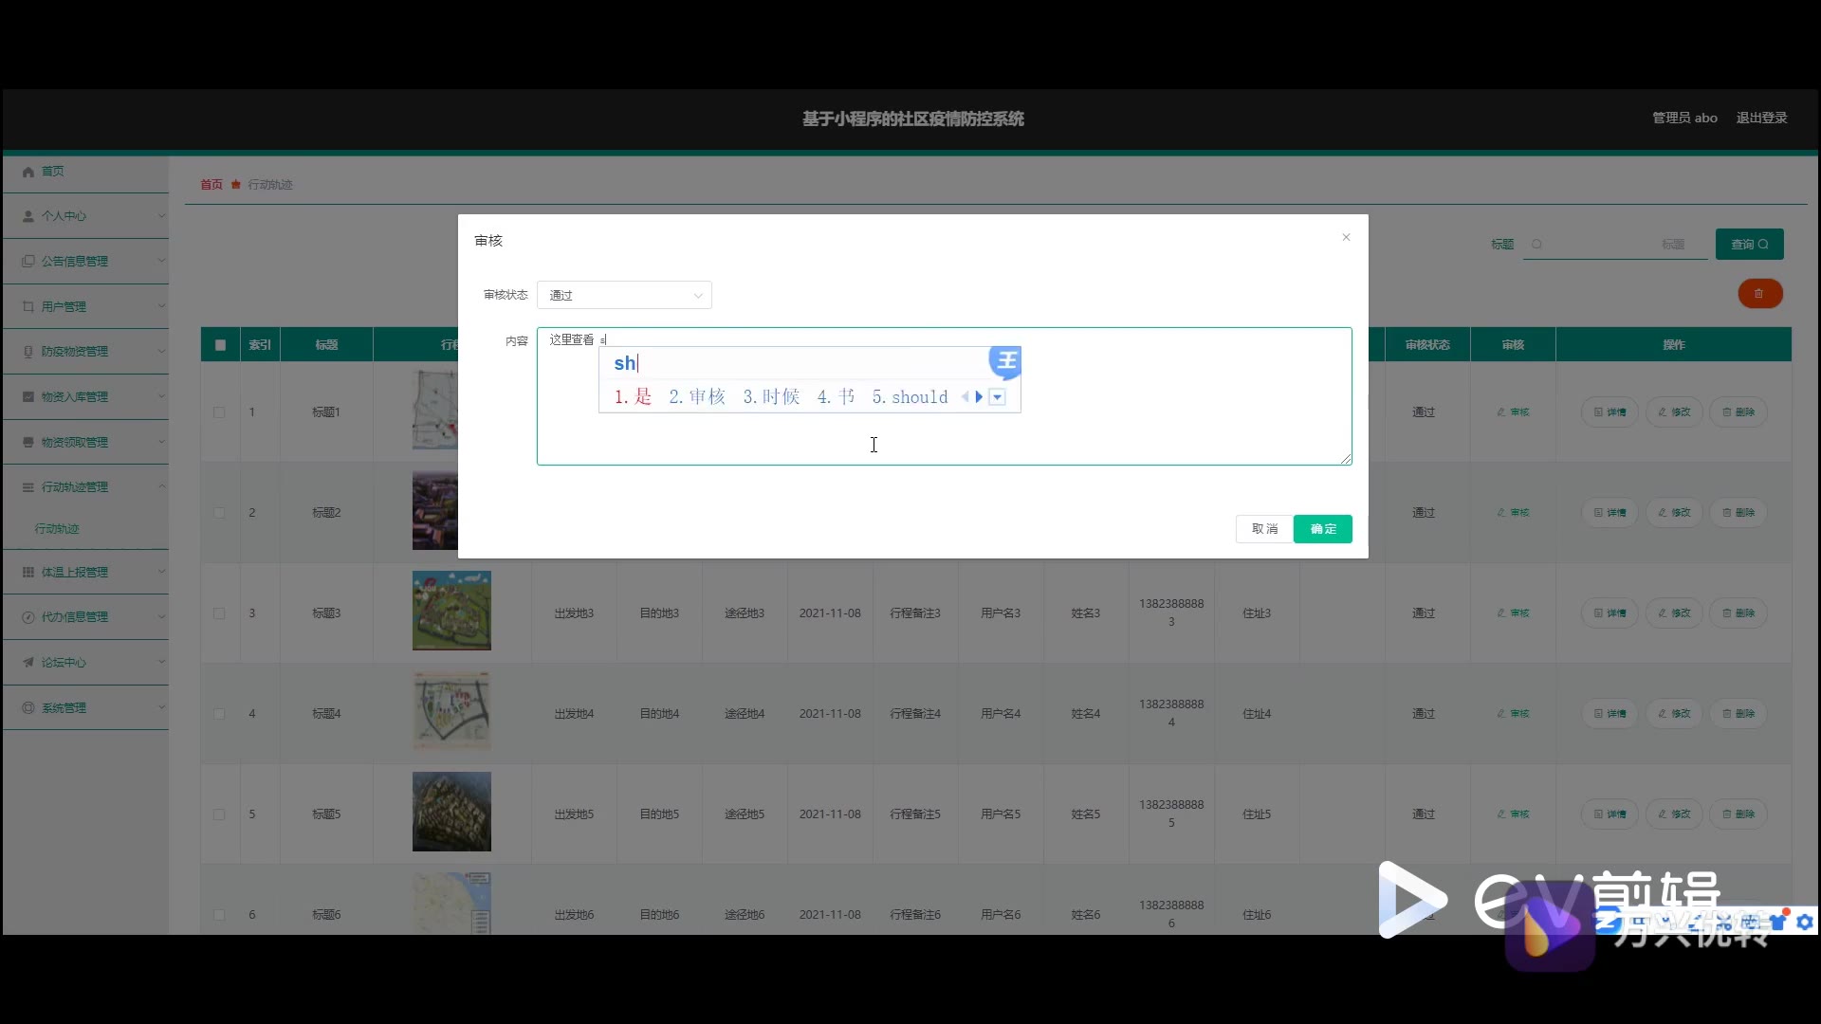Image resolution: width=1821 pixels, height=1024 pixels.
Task: Click the 查询 search button
Action: [1749, 245]
